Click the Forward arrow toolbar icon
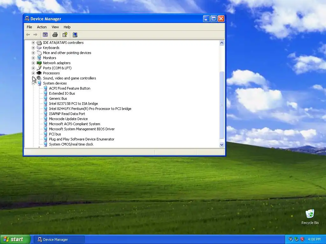The image size is (326, 244). [35, 35]
